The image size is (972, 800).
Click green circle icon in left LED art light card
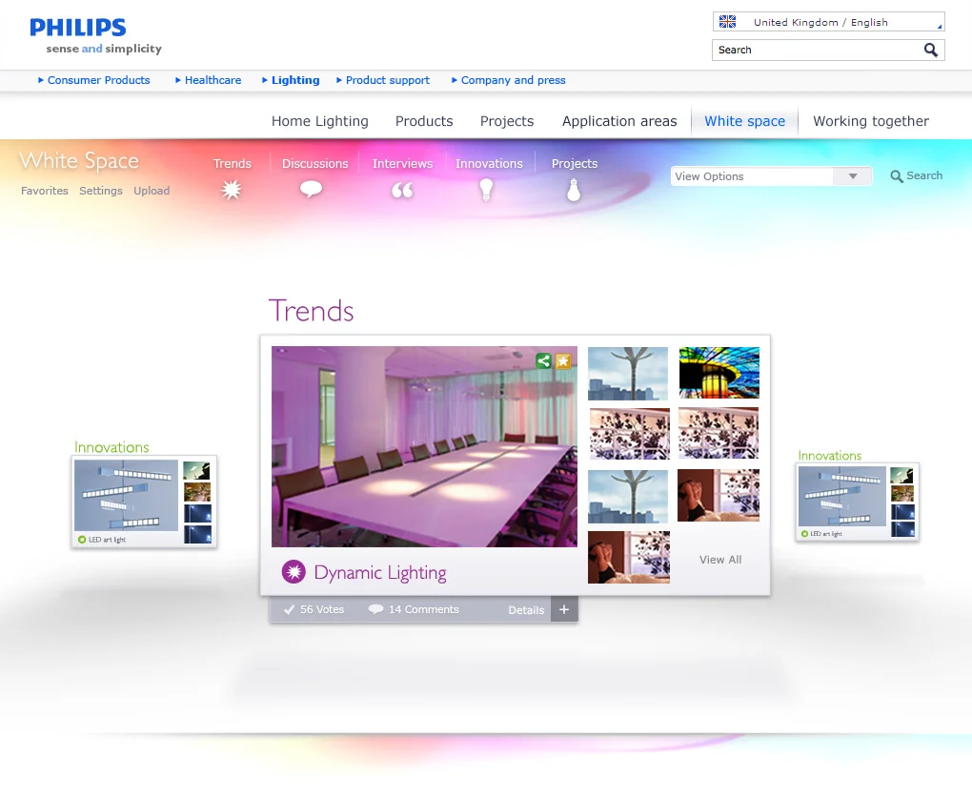coord(82,540)
